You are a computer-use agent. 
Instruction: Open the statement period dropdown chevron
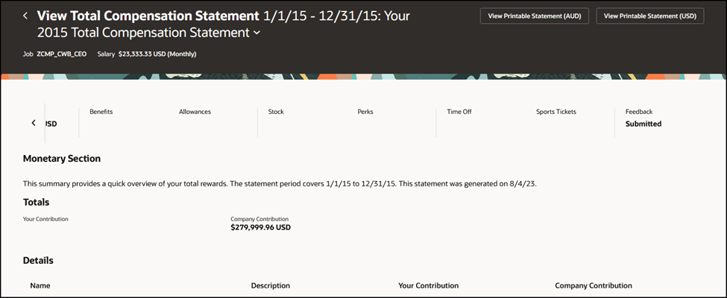pos(257,34)
